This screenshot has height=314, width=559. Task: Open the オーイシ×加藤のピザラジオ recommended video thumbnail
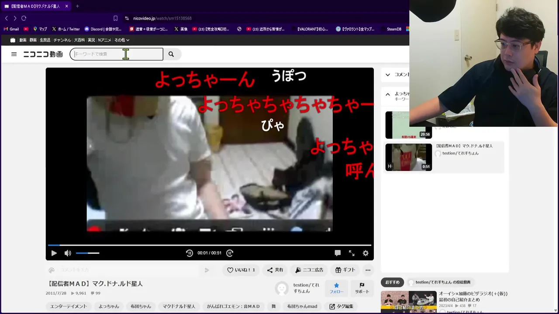pyautogui.click(x=408, y=302)
